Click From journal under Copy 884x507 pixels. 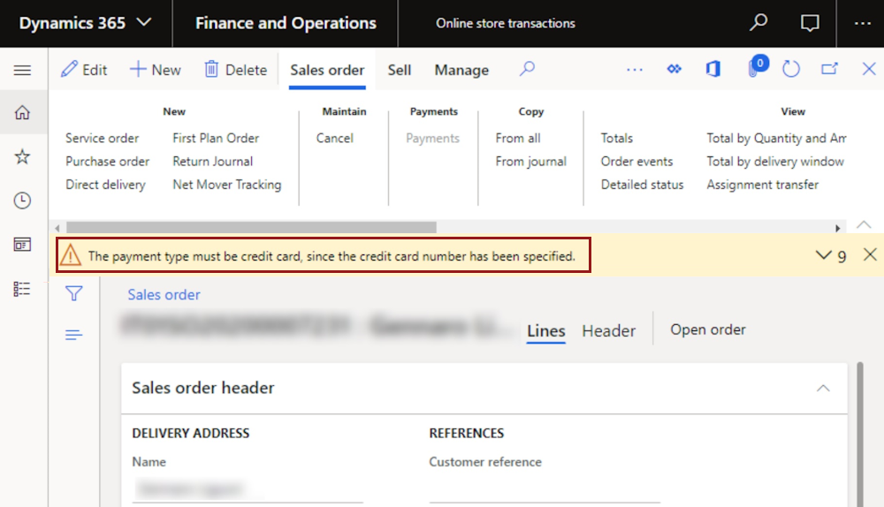click(530, 161)
